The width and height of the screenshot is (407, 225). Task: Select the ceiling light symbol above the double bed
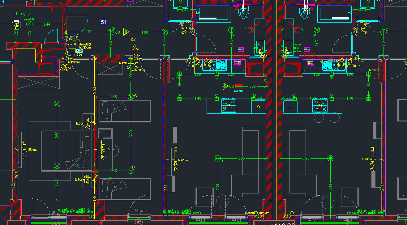[57, 104]
